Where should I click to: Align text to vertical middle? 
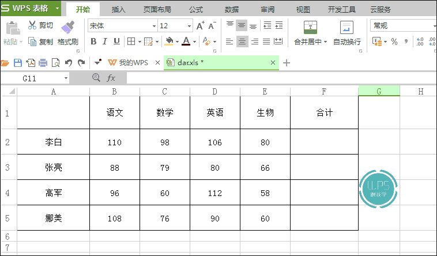(x=242, y=25)
